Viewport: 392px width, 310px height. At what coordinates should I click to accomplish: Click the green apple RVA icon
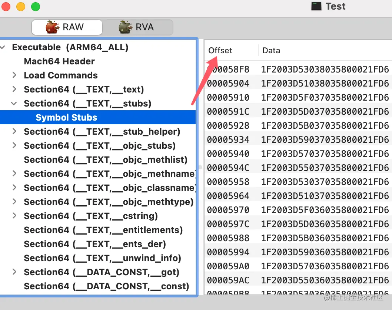(x=125, y=27)
